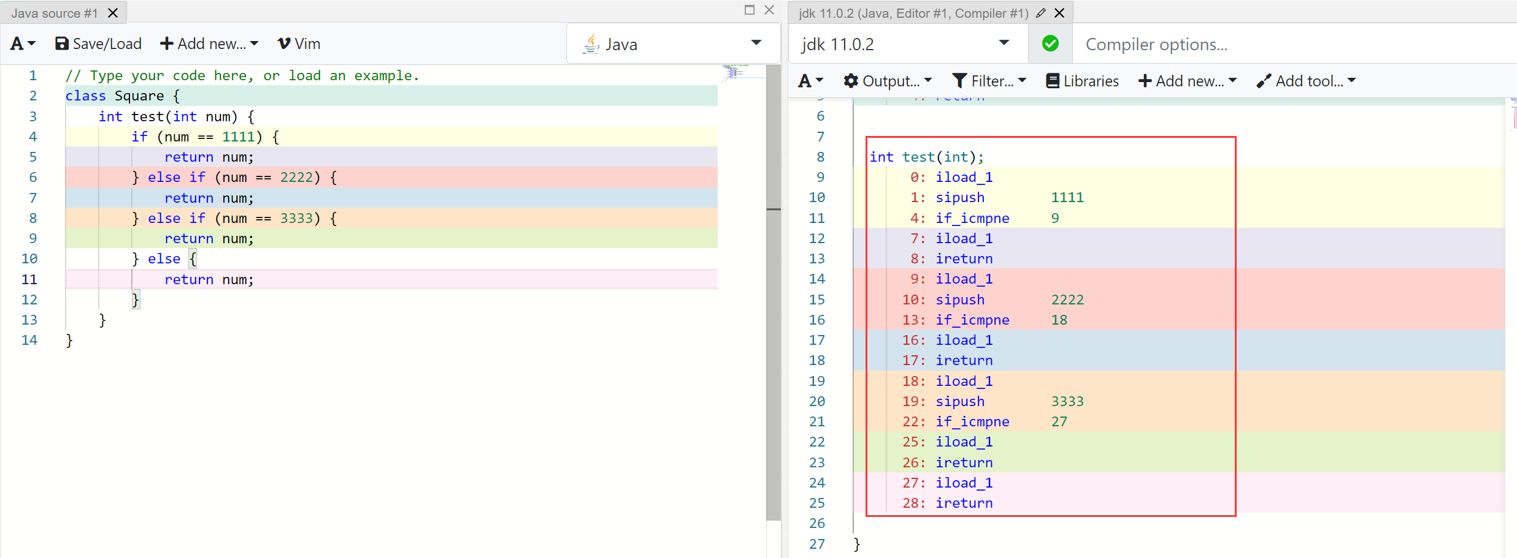The width and height of the screenshot is (1517, 558).
Task: Toggle Vim mode in editor
Action: point(299,44)
